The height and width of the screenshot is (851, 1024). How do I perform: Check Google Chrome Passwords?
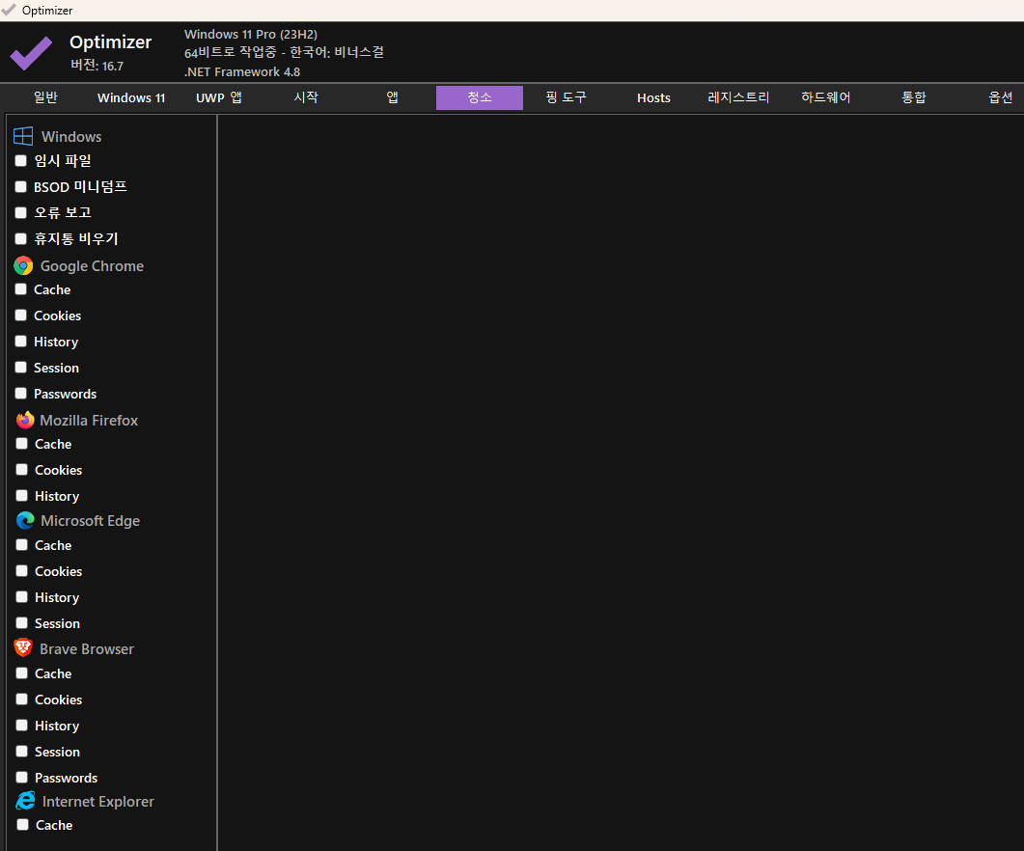pos(21,394)
